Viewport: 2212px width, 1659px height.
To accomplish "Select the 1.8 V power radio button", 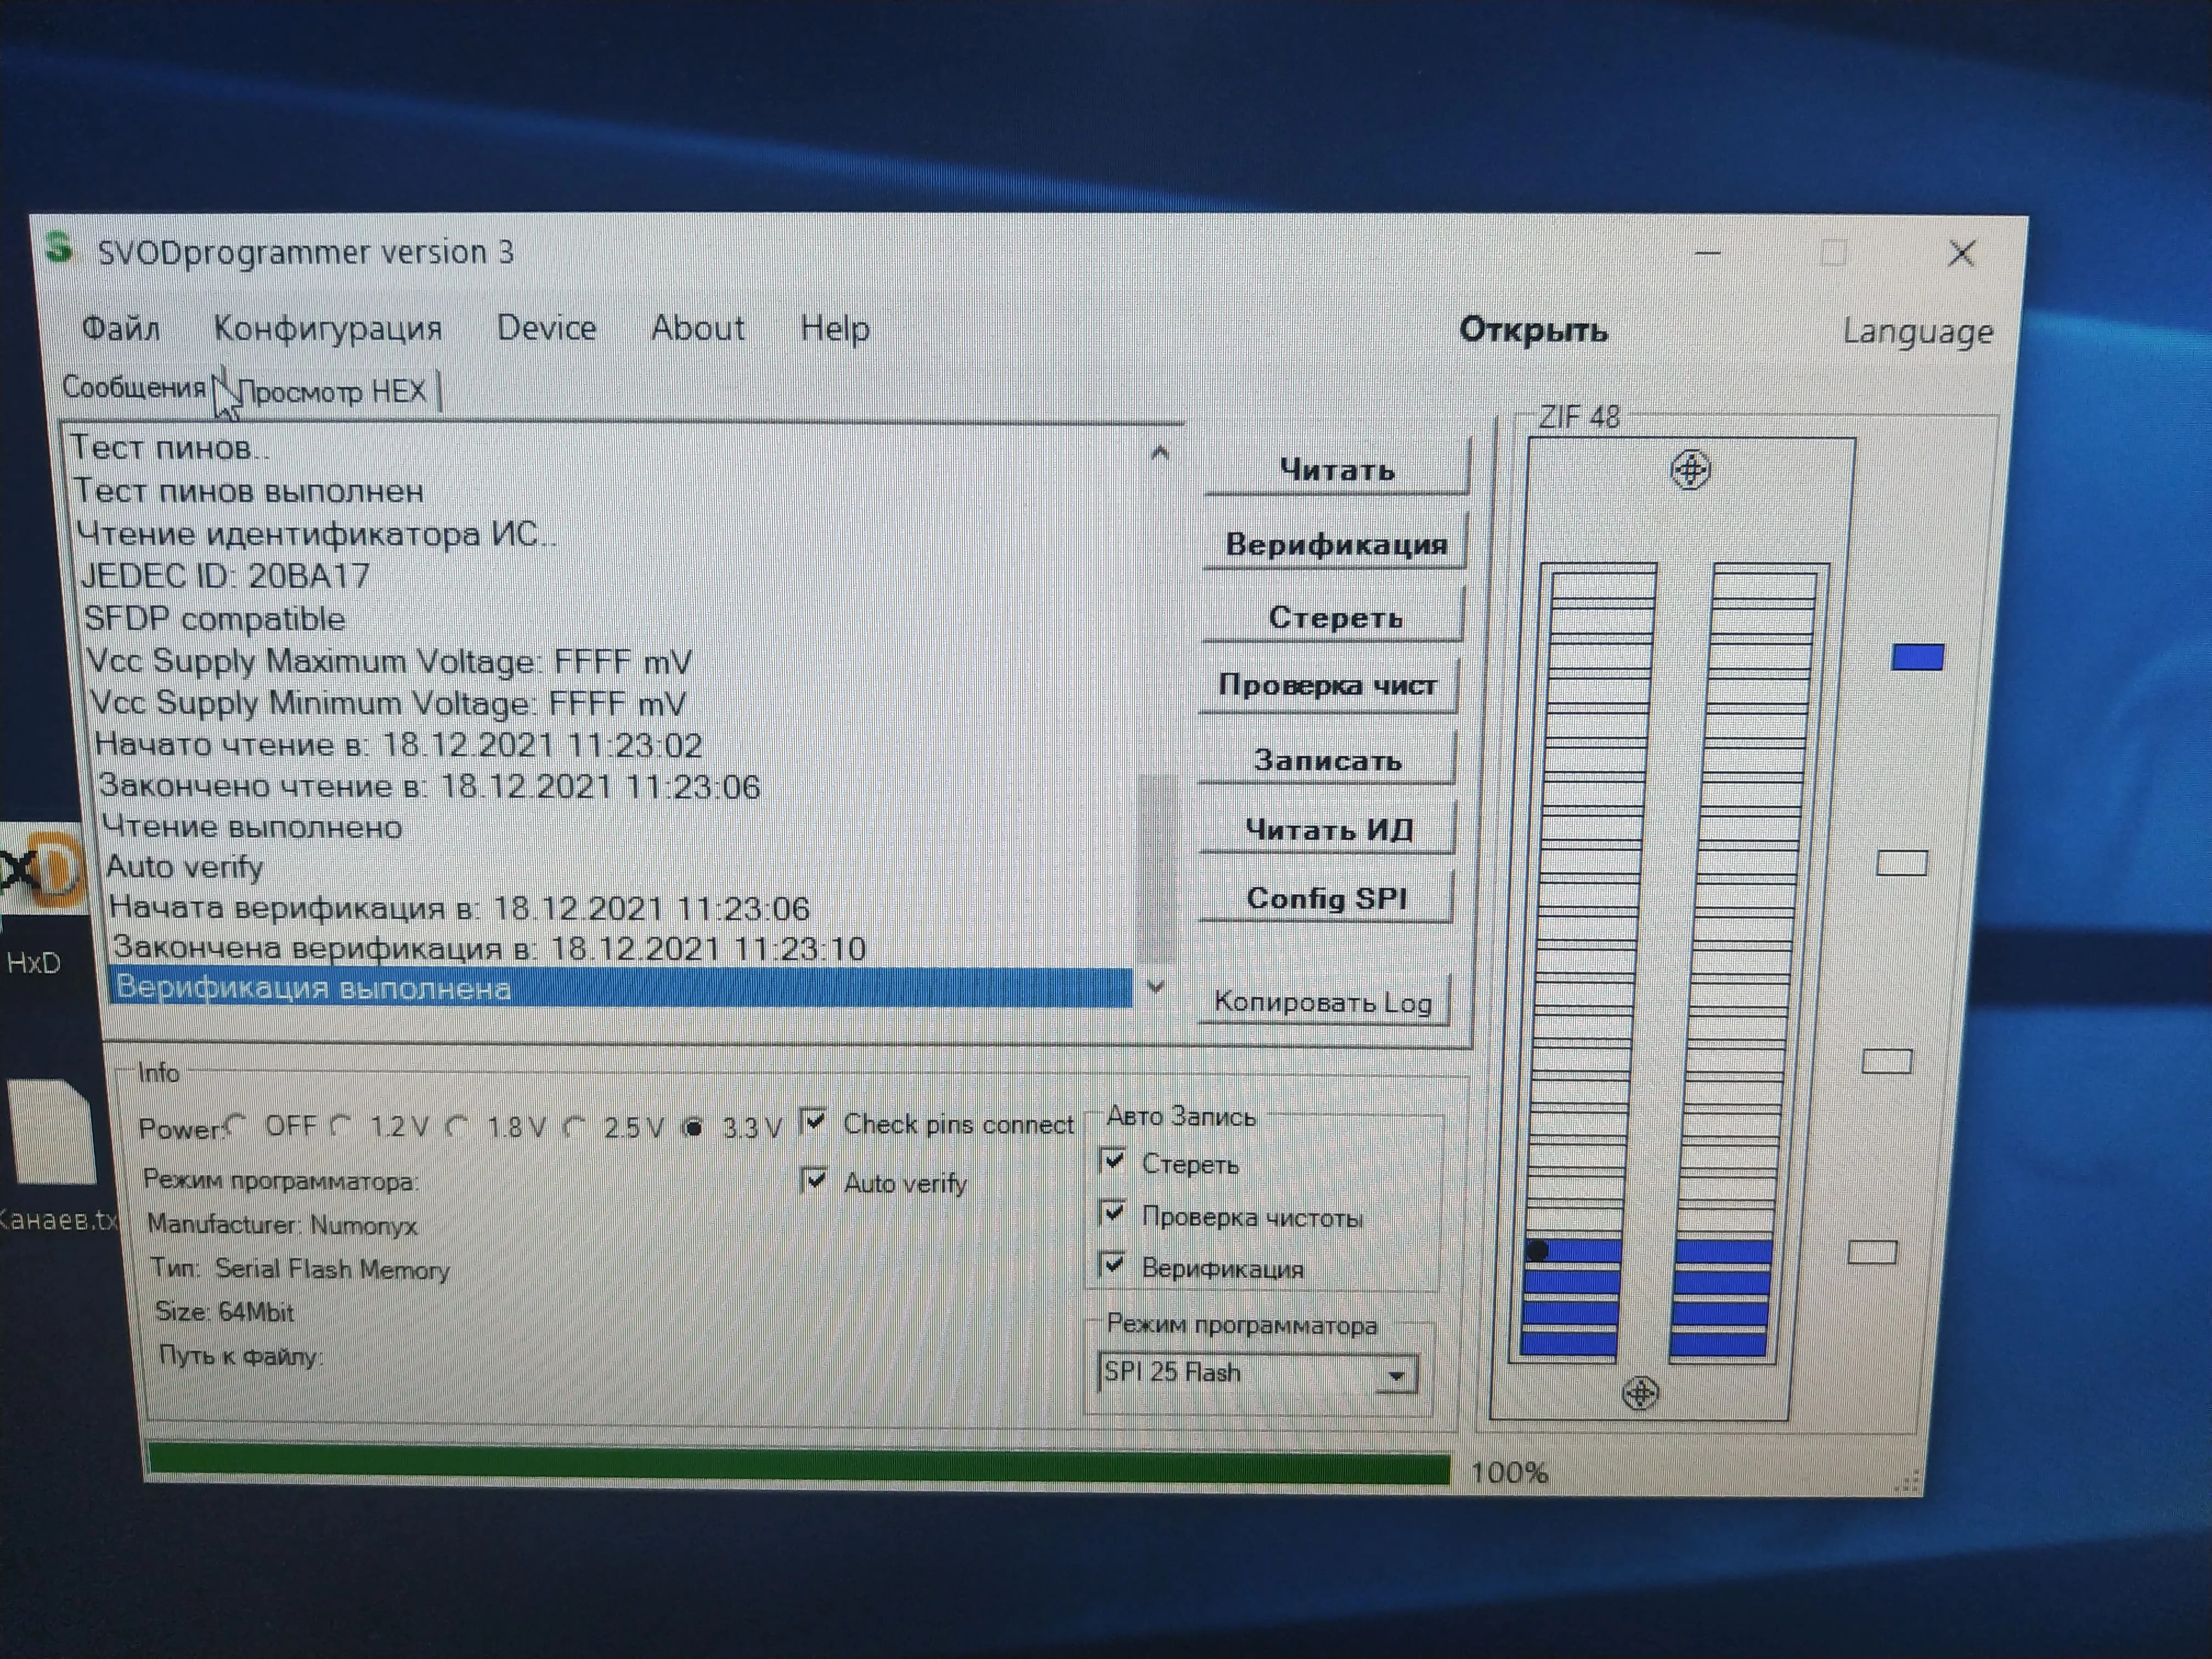I will (x=458, y=1127).
